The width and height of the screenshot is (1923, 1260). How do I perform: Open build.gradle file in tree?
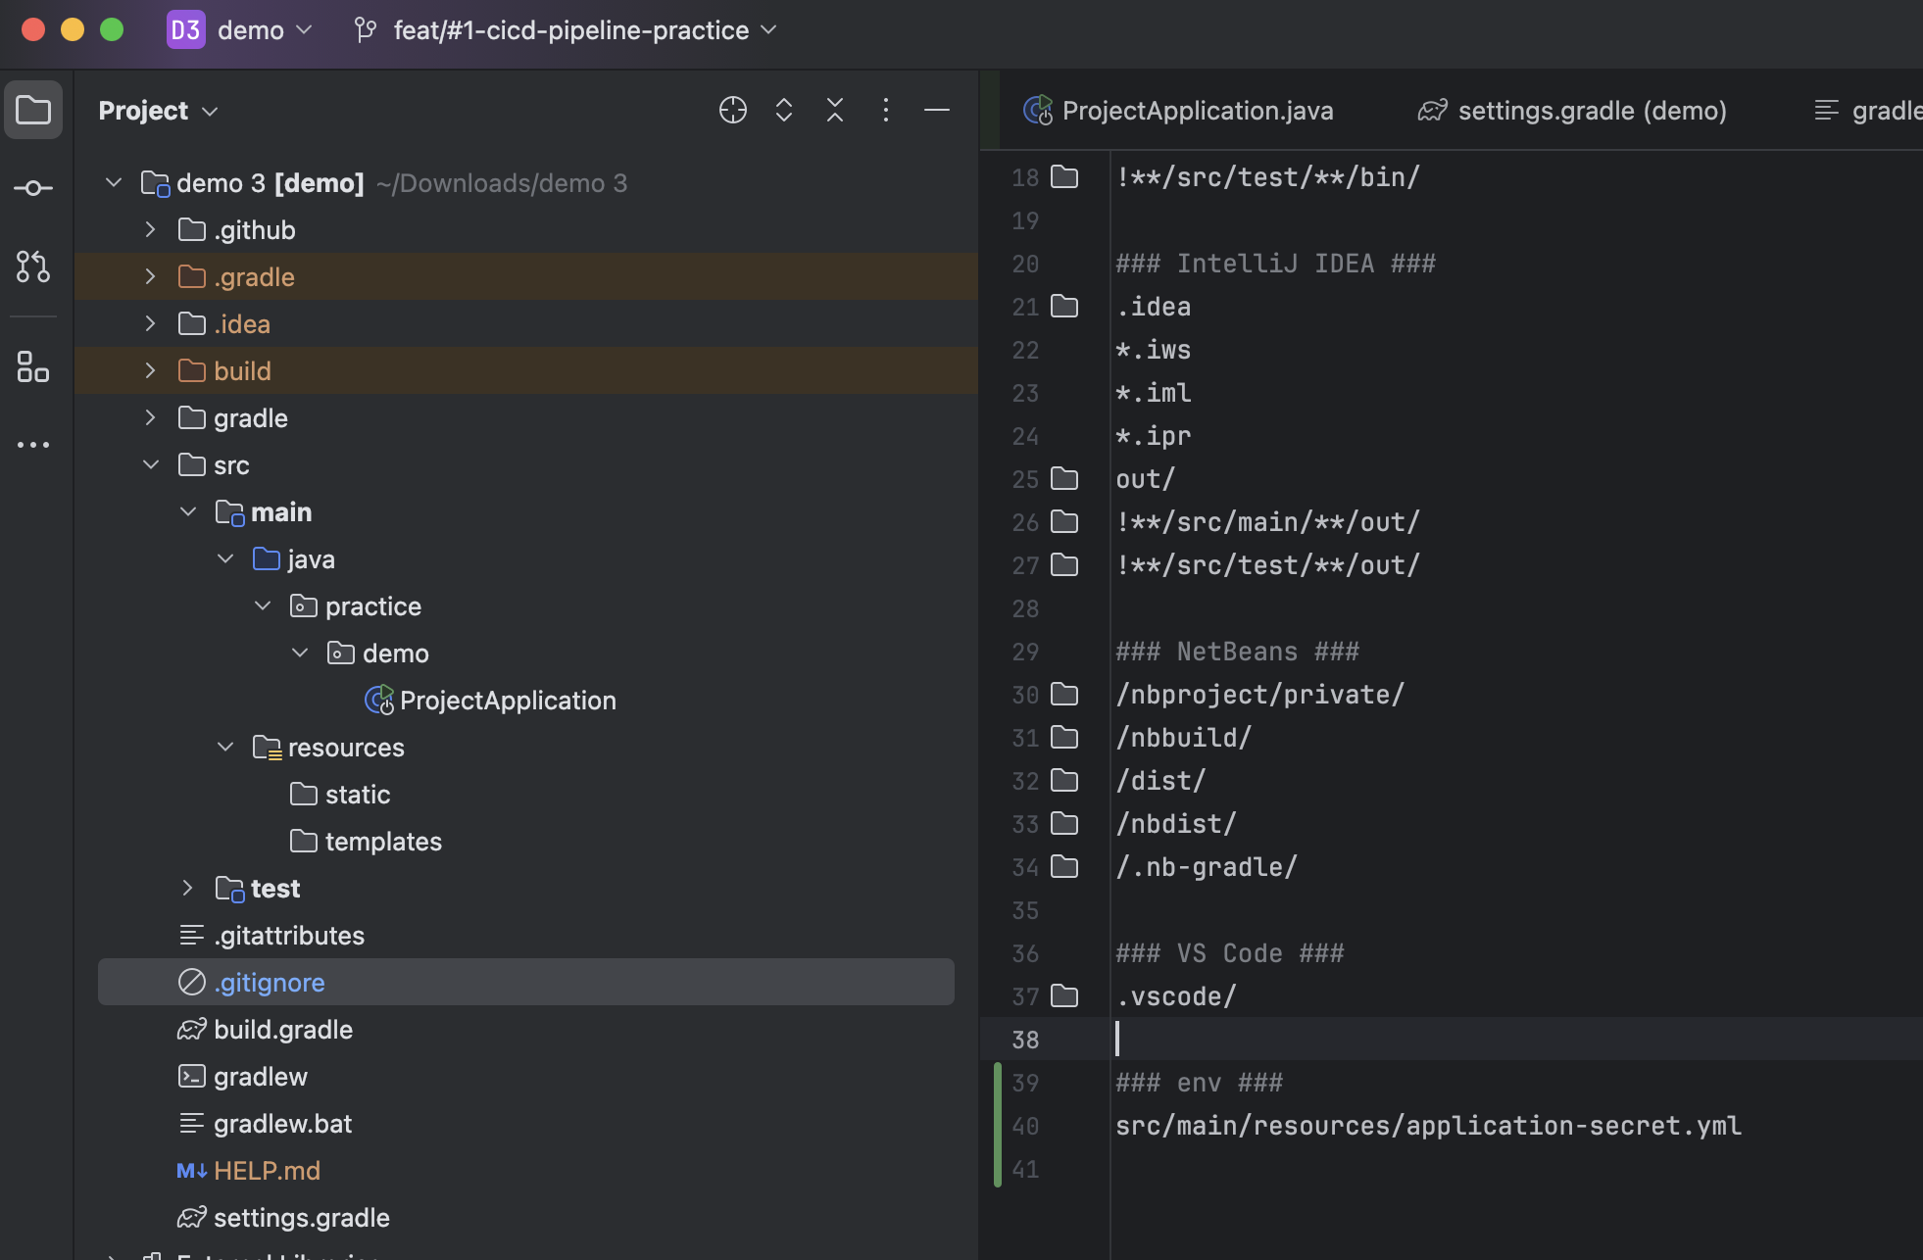282,1030
